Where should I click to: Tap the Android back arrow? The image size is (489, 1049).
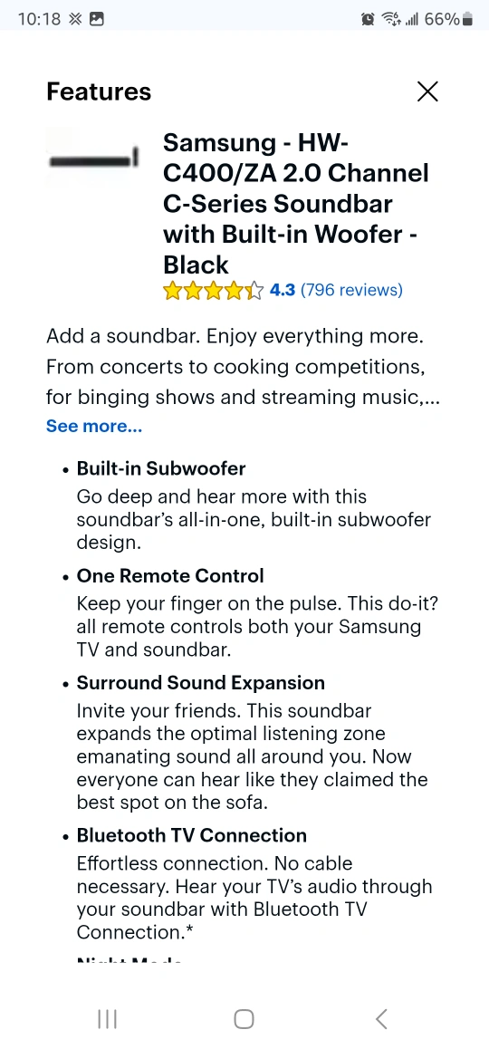click(381, 1019)
